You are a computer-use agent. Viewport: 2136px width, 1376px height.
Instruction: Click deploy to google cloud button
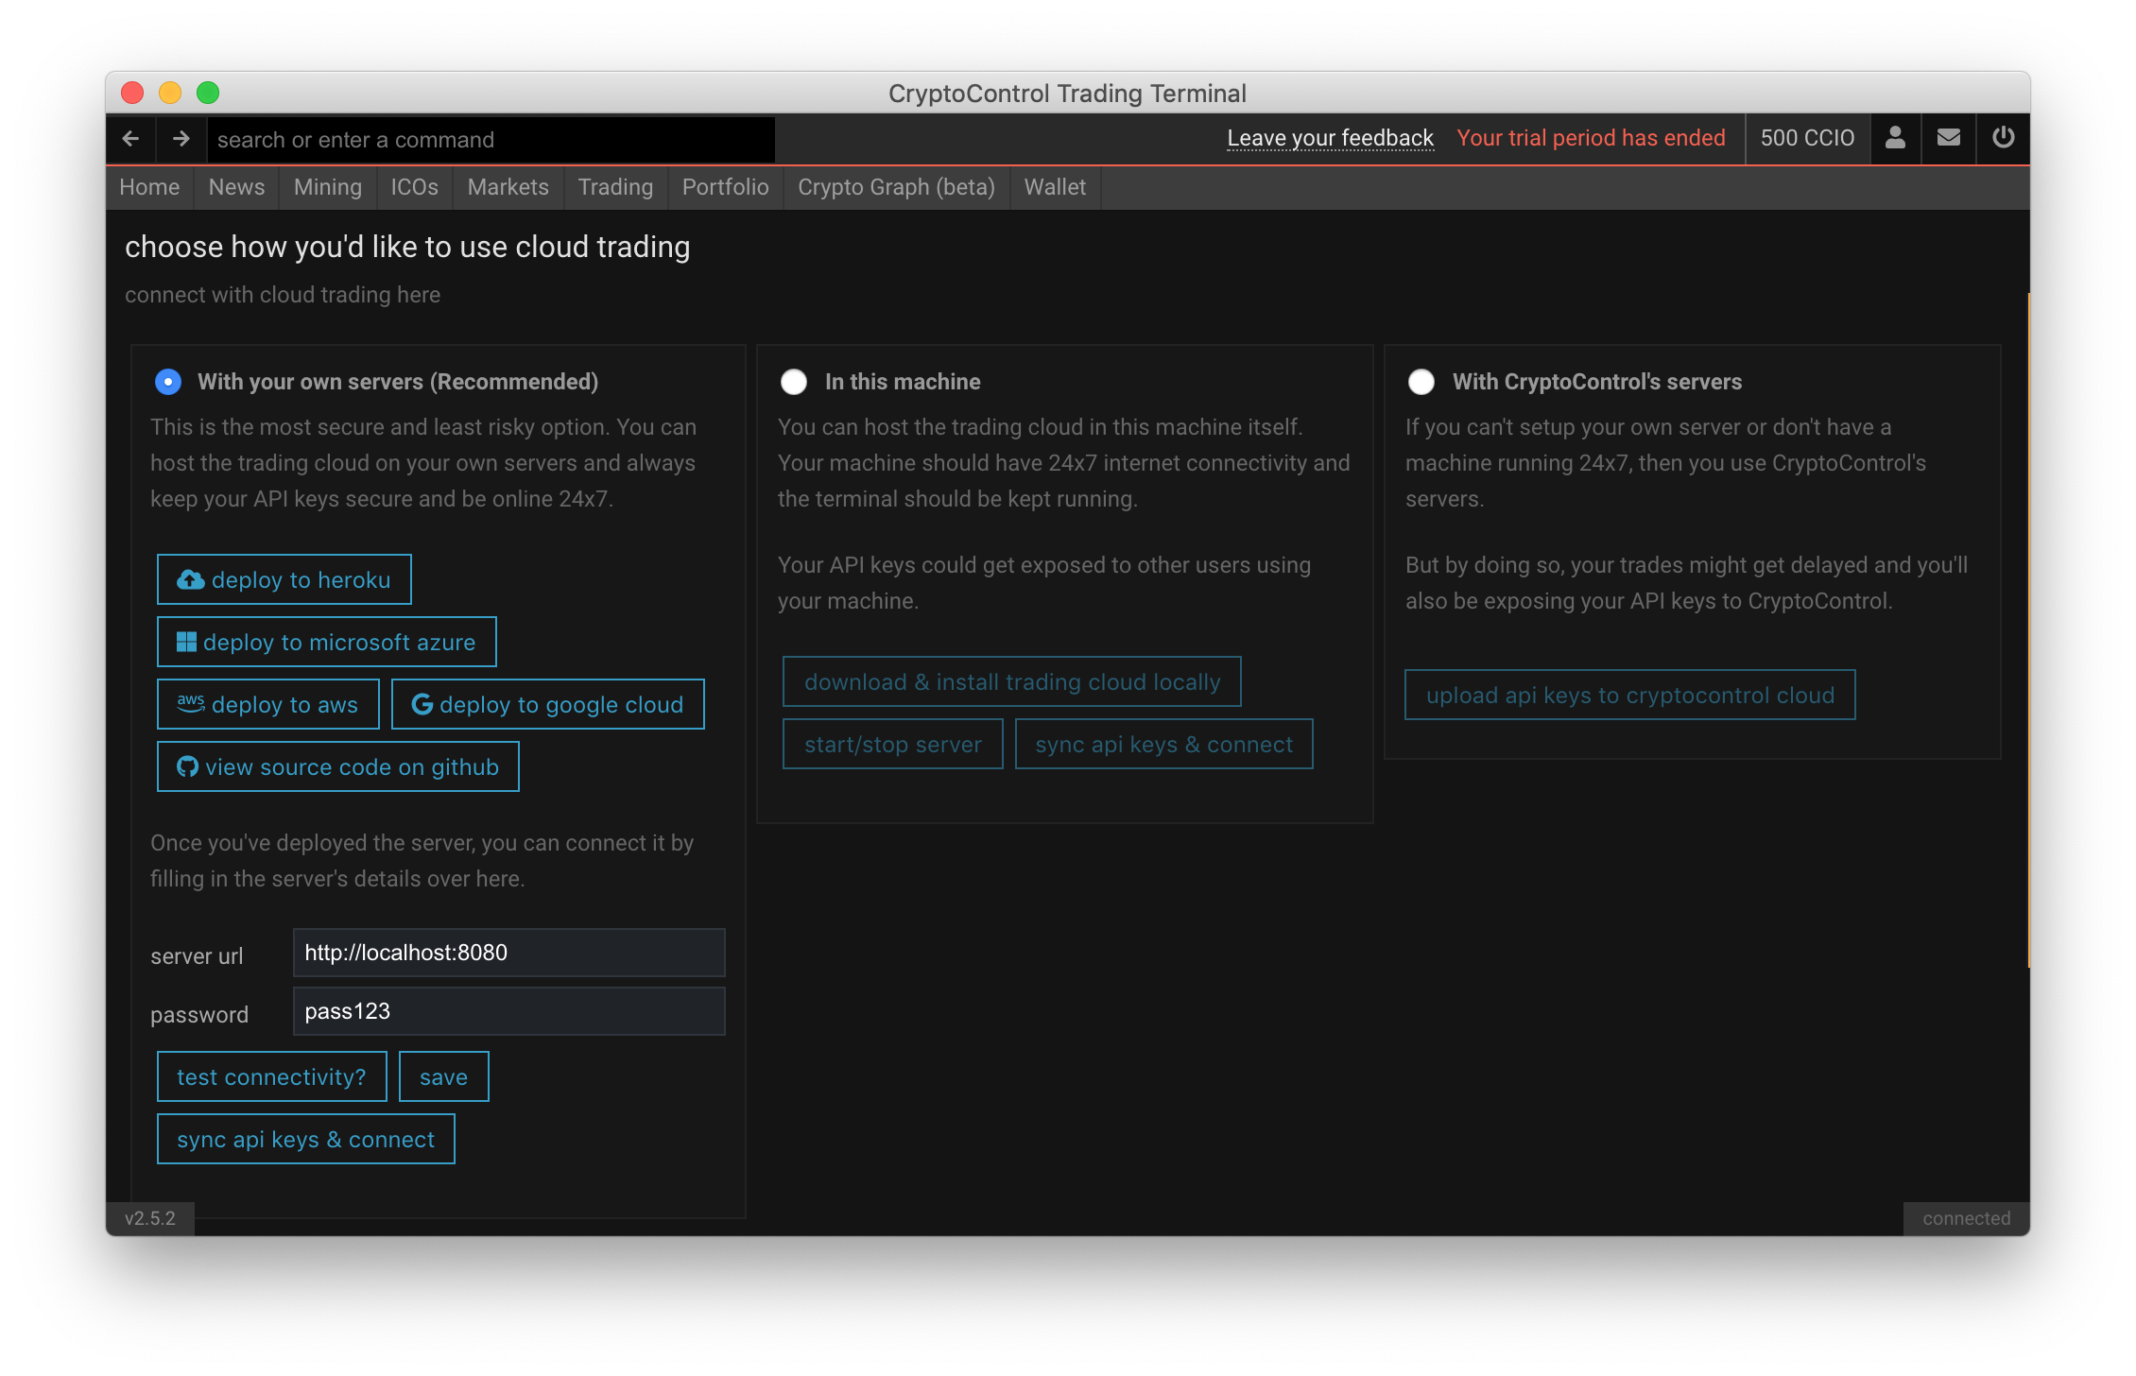(547, 704)
